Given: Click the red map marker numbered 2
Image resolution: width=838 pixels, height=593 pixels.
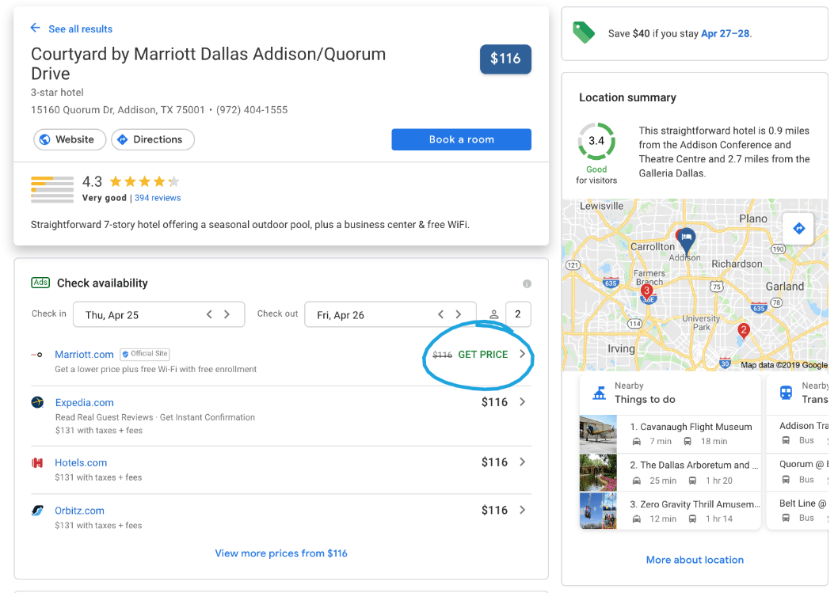Looking at the screenshot, I should [744, 331].
